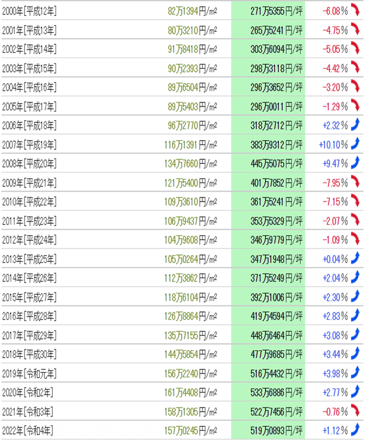Click the price 91万8418円/m²
Viewport: 374px width, 446px height.
[192, 49]
